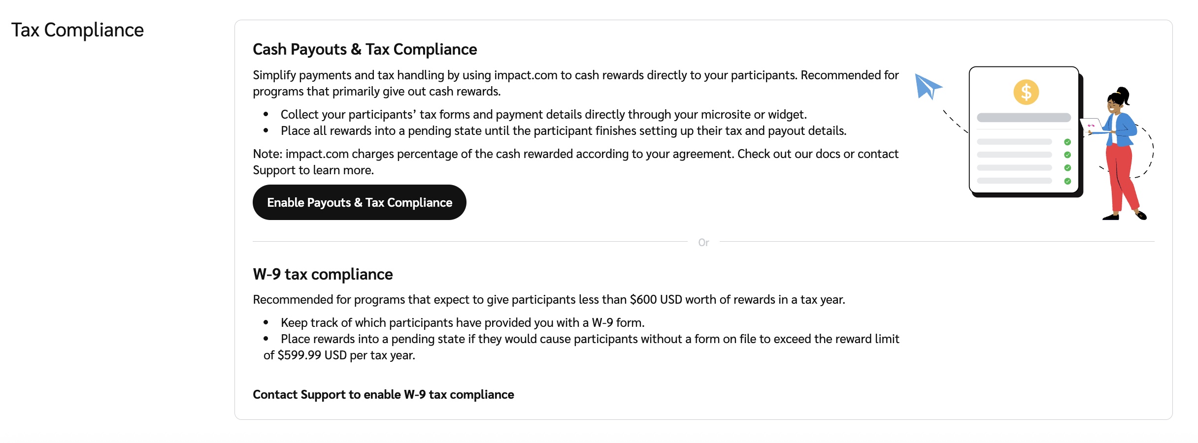Click the "Recommended for programs that expect" paragraph
Image resolution: width=1198 pixels, height=443 pixels.
click(548, 299)
